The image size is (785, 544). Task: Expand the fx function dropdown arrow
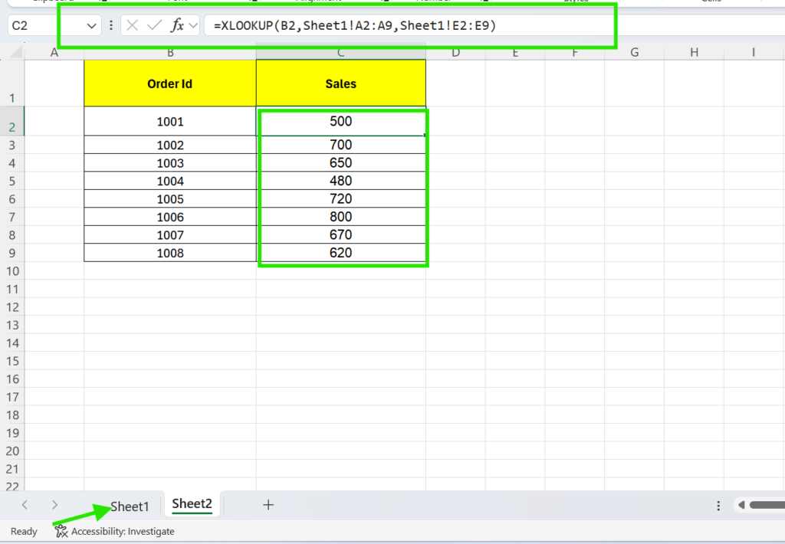point(193,25)
